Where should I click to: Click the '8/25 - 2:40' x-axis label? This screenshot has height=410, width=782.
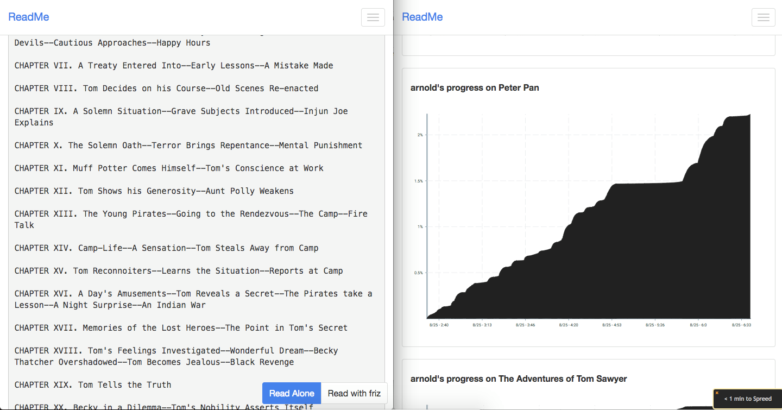click(x=438, y=325)
